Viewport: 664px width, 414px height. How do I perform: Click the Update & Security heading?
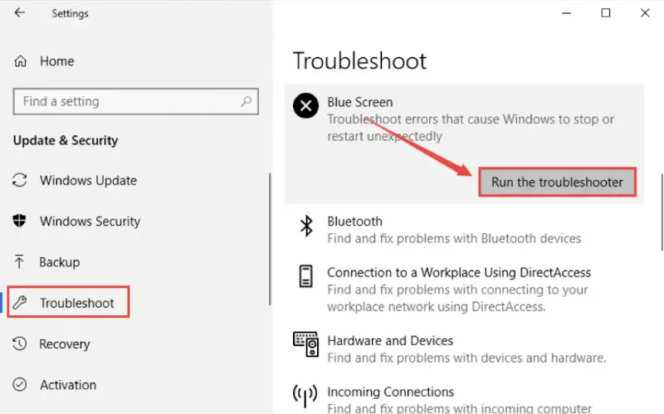pyautogui.click(x=66, y=140)
